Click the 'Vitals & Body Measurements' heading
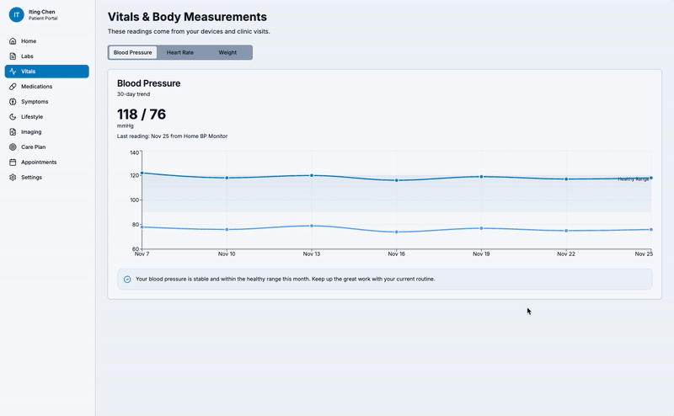Viewport: 674px width, 416px height. 187,17
